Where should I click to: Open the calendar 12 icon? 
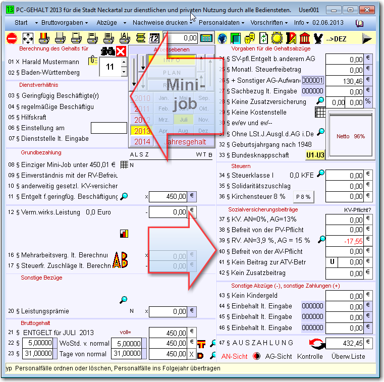click(154, 38)
